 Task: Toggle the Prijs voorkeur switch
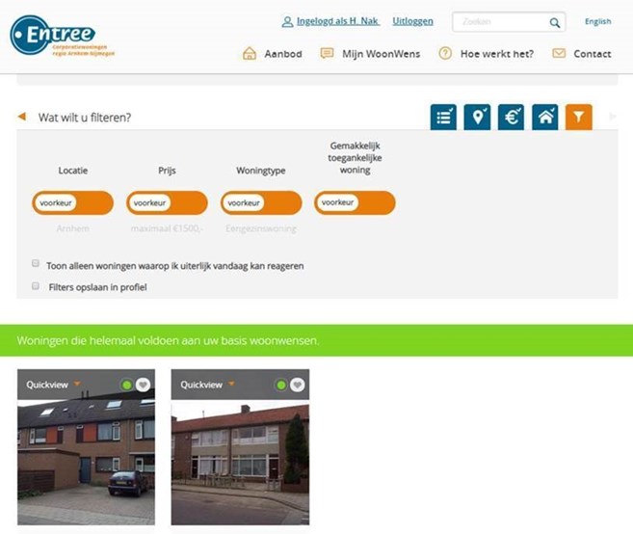(x=167, y=202)
